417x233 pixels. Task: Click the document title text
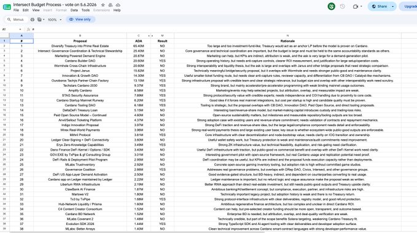55,5
